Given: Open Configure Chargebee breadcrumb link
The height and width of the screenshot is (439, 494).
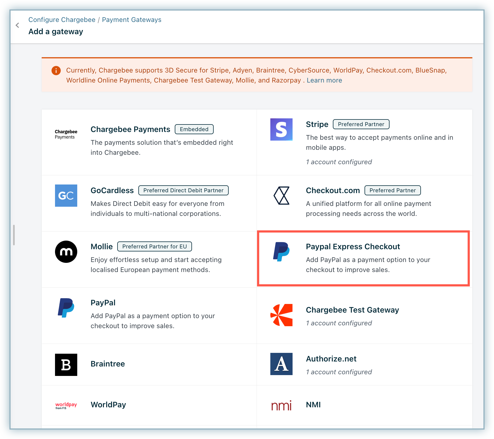Looking at the screenshot, I should (x=62, y=20).
